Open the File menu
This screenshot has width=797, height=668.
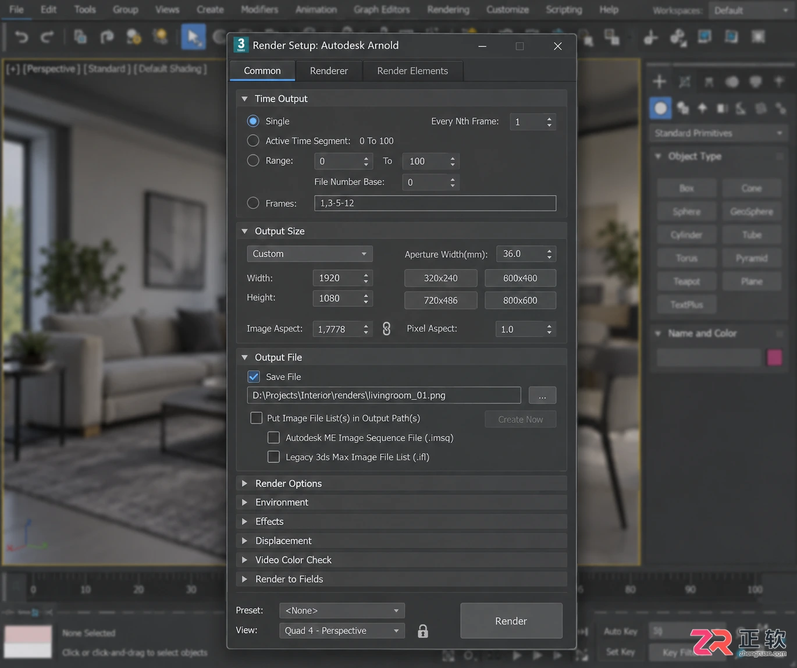point(17,9)
